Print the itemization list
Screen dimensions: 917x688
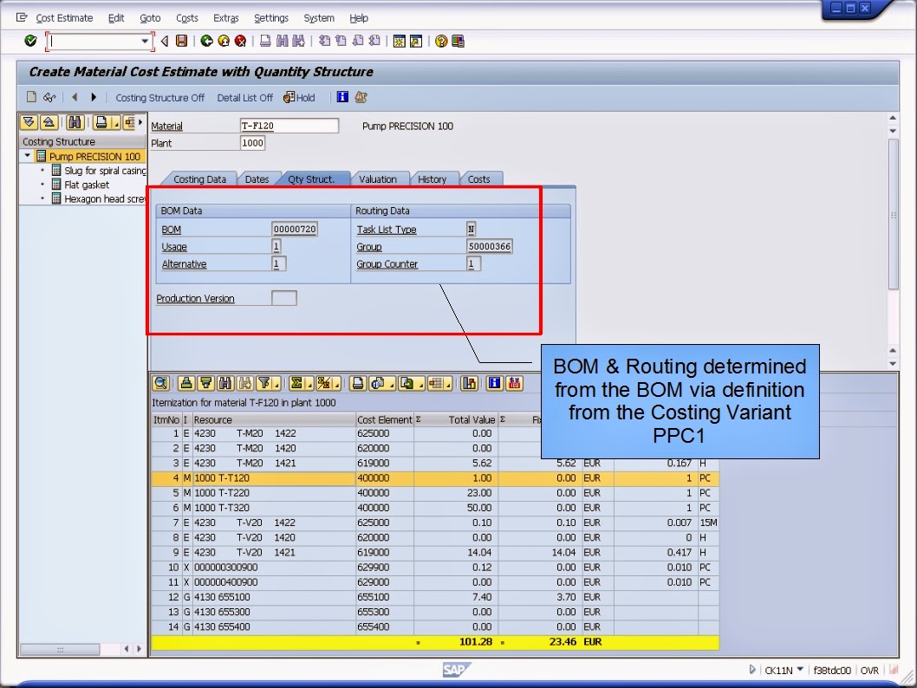(x=358, y=381)
